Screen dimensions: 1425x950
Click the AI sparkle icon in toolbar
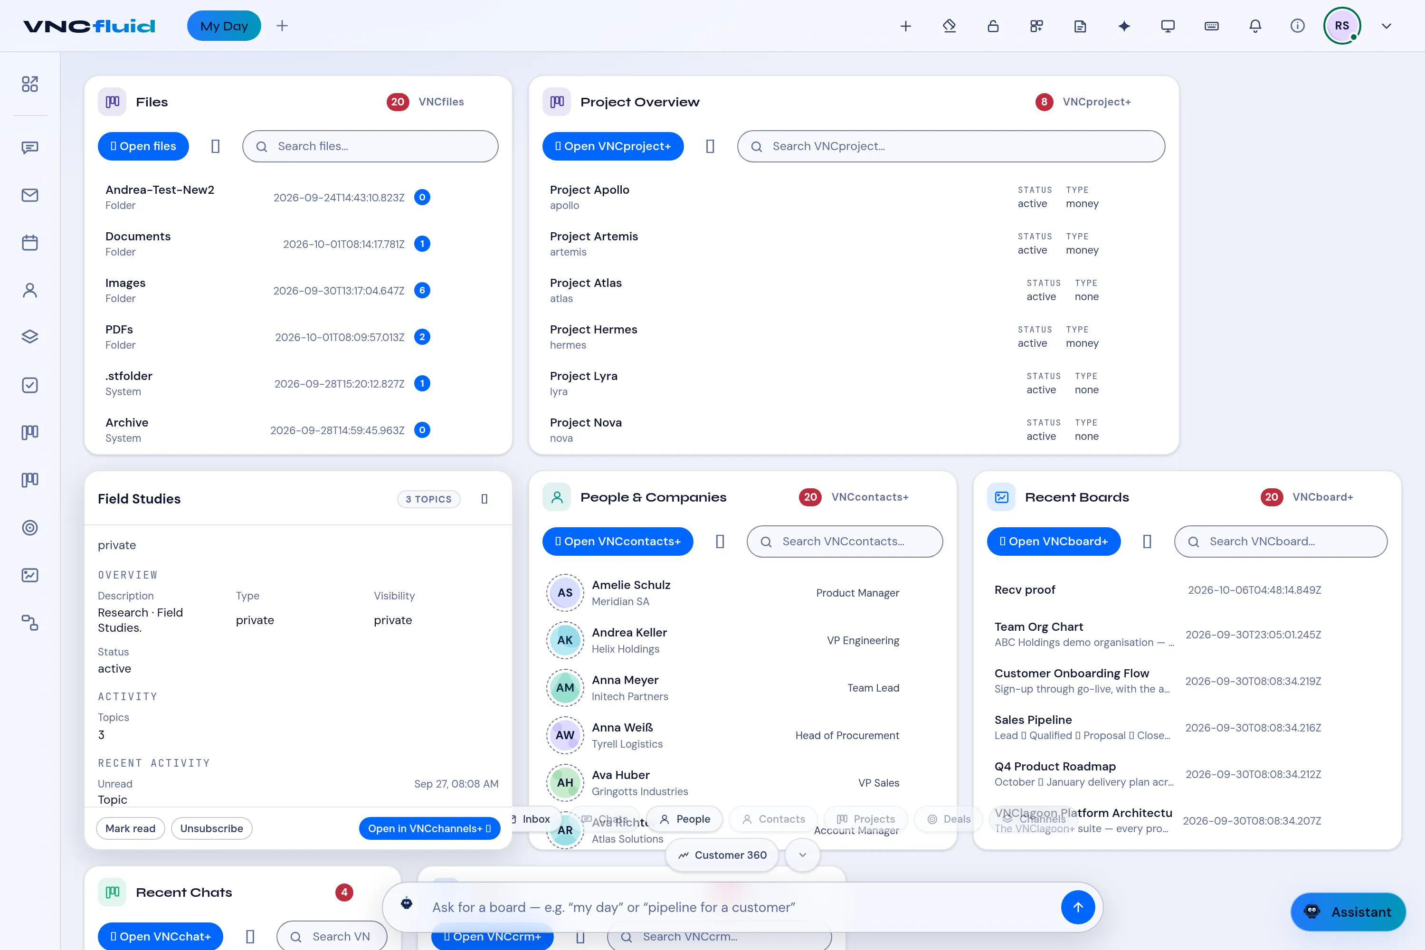[1124, 26]
